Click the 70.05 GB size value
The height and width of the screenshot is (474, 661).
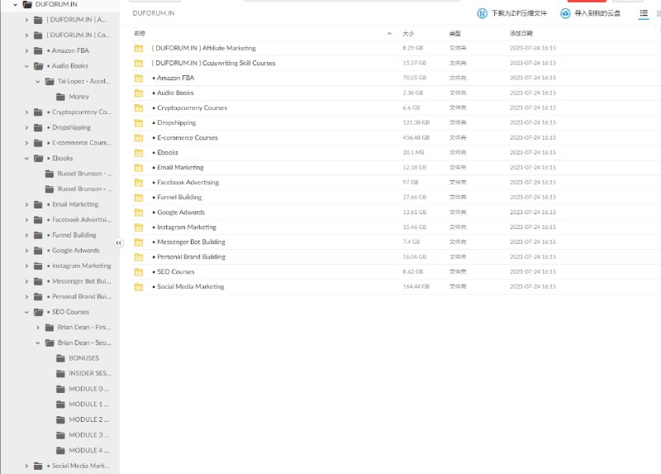pyautogui.click(x=415, y=78)
